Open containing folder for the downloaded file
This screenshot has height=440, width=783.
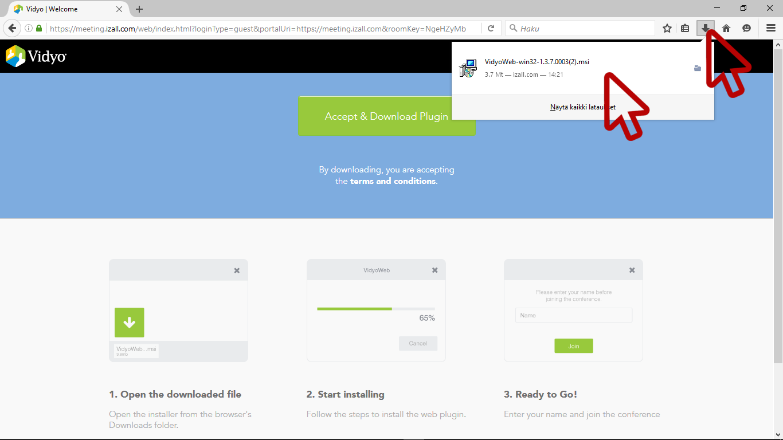pyautogui.click(x=698, y=68)
